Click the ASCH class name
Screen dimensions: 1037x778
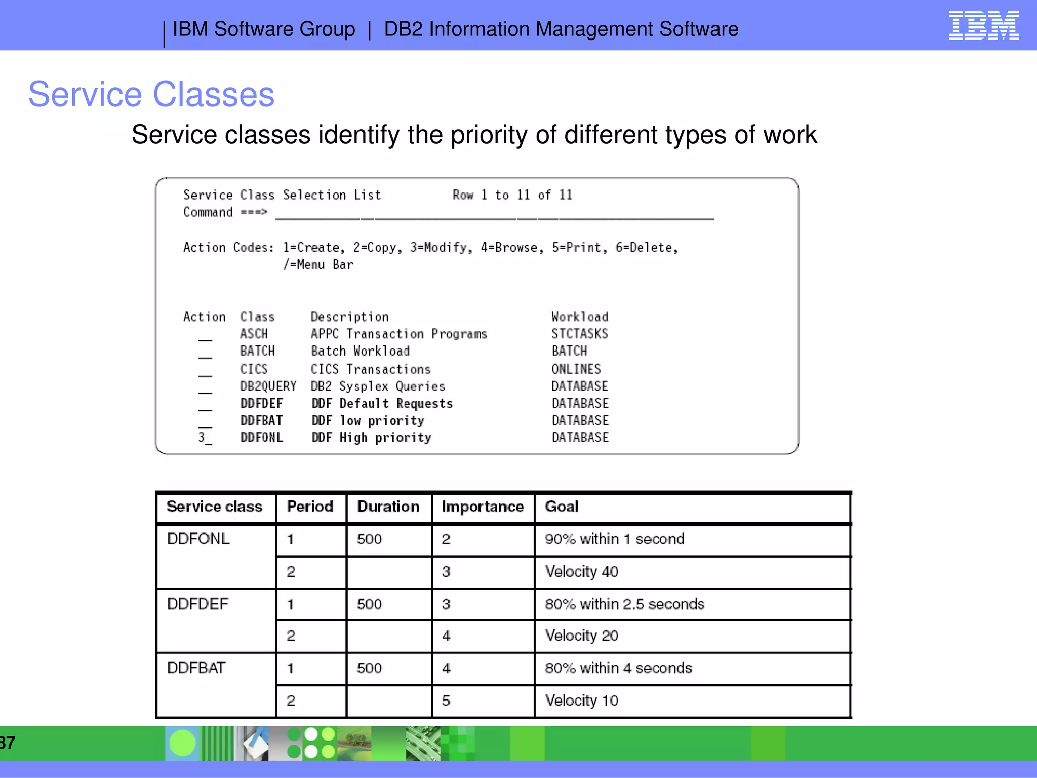pyautogui.click(x=254, y=334)
